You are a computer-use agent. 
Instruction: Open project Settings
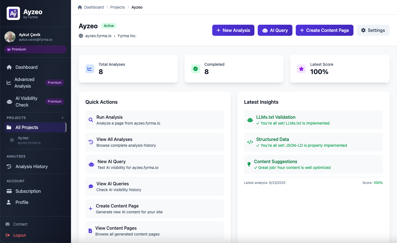pyautogui.click(x=373, y=30)
